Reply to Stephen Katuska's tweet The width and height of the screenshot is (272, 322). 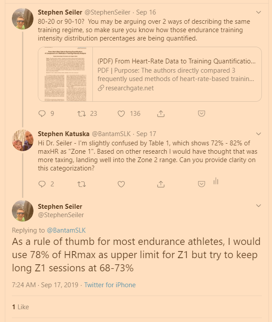click(x=42, y=184)
